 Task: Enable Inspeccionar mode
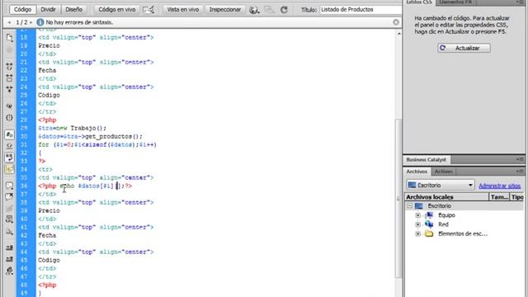coord(225,9)
